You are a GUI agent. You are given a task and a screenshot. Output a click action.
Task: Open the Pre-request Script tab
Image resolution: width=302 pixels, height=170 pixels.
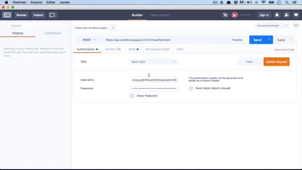(x=157, y=49)
